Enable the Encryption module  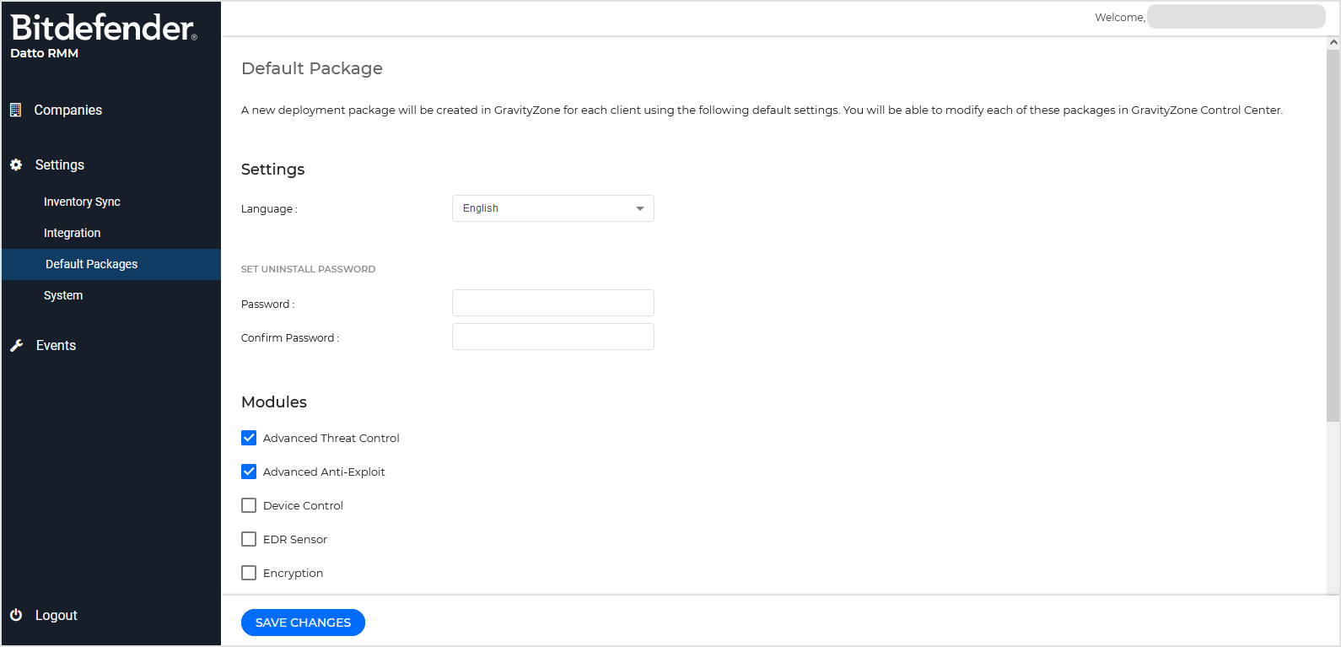(249, 573)
